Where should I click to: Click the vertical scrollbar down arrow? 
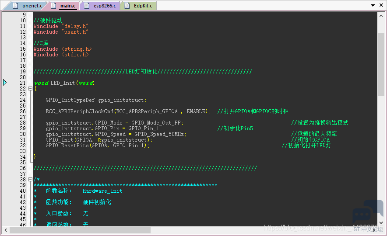[x=381, y=222]
